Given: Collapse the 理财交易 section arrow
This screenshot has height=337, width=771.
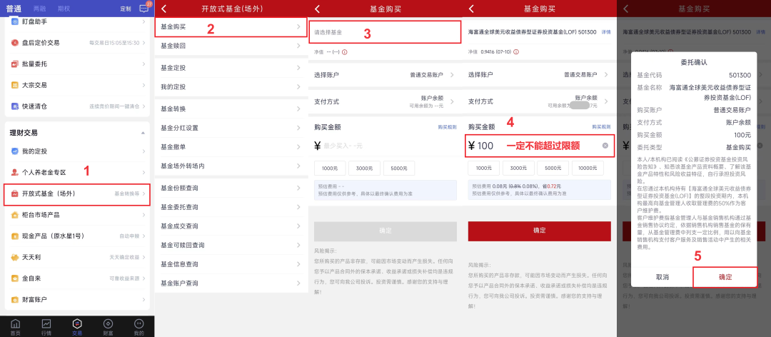Looking at the screenshot, I should 143,133.
